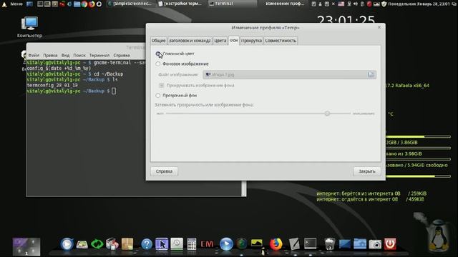Switch to the 'Фон' tab

(x=234, y=40)
